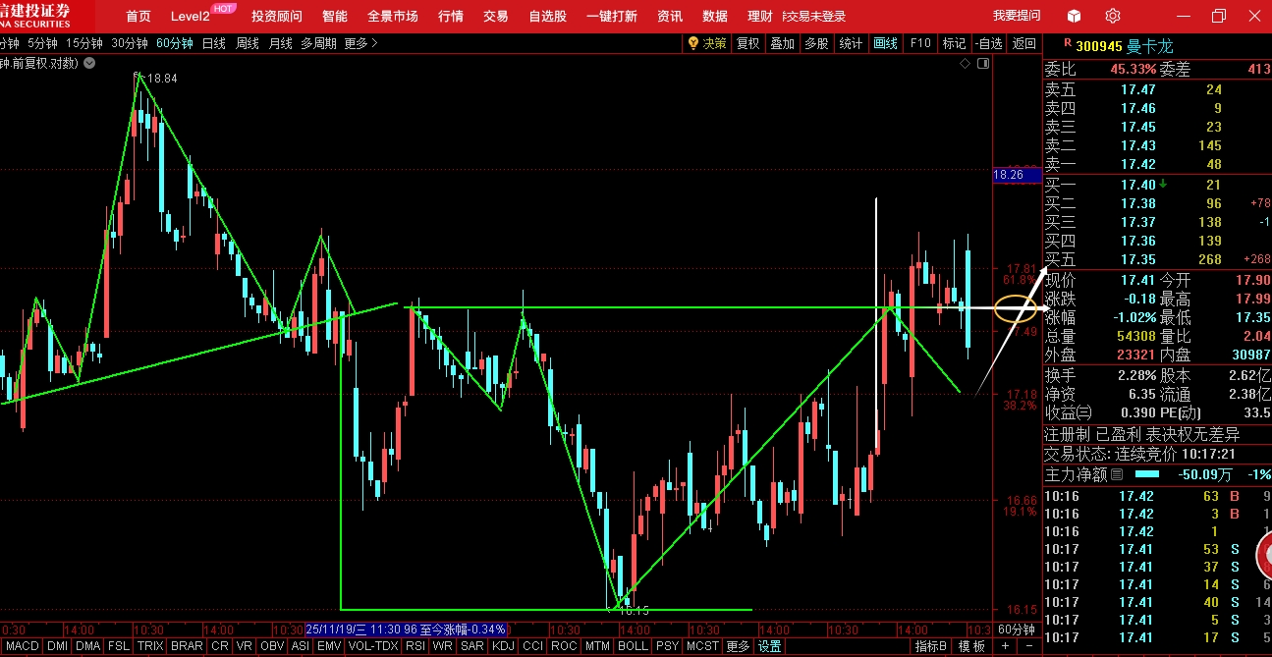Select the MACD indicator tab
The height and width of the screenshot is (657, 1272).
pyautogui.click(x=22, y=646)
